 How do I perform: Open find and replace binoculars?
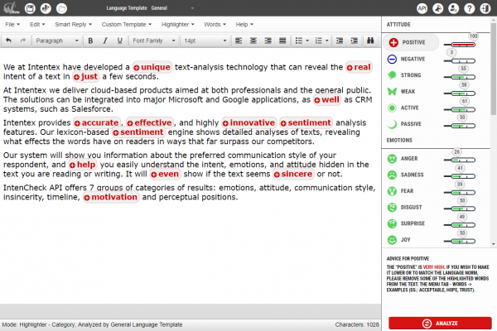[370, 41]
